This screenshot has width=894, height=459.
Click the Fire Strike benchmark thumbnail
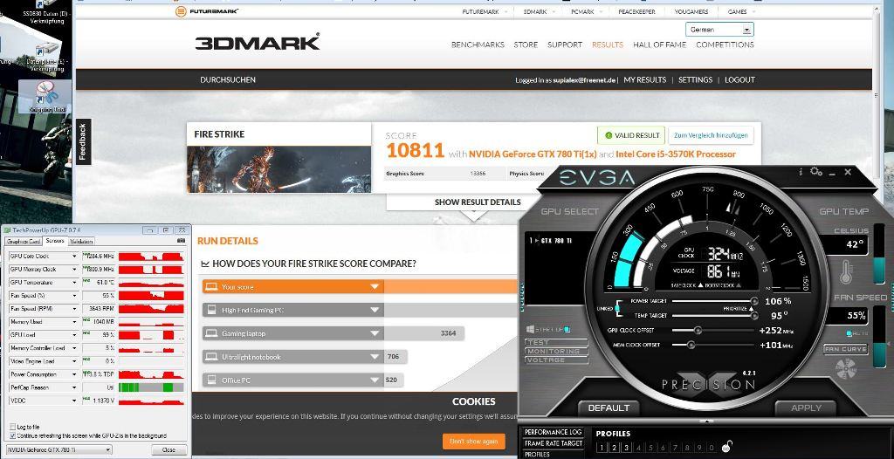click(x=279, y=169)
